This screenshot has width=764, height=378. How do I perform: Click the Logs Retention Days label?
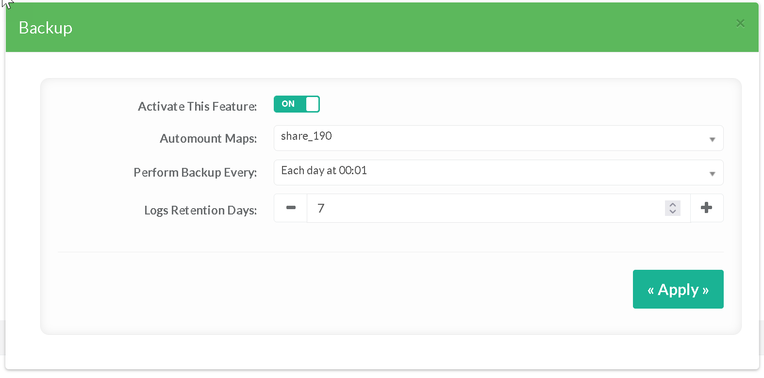200,210
